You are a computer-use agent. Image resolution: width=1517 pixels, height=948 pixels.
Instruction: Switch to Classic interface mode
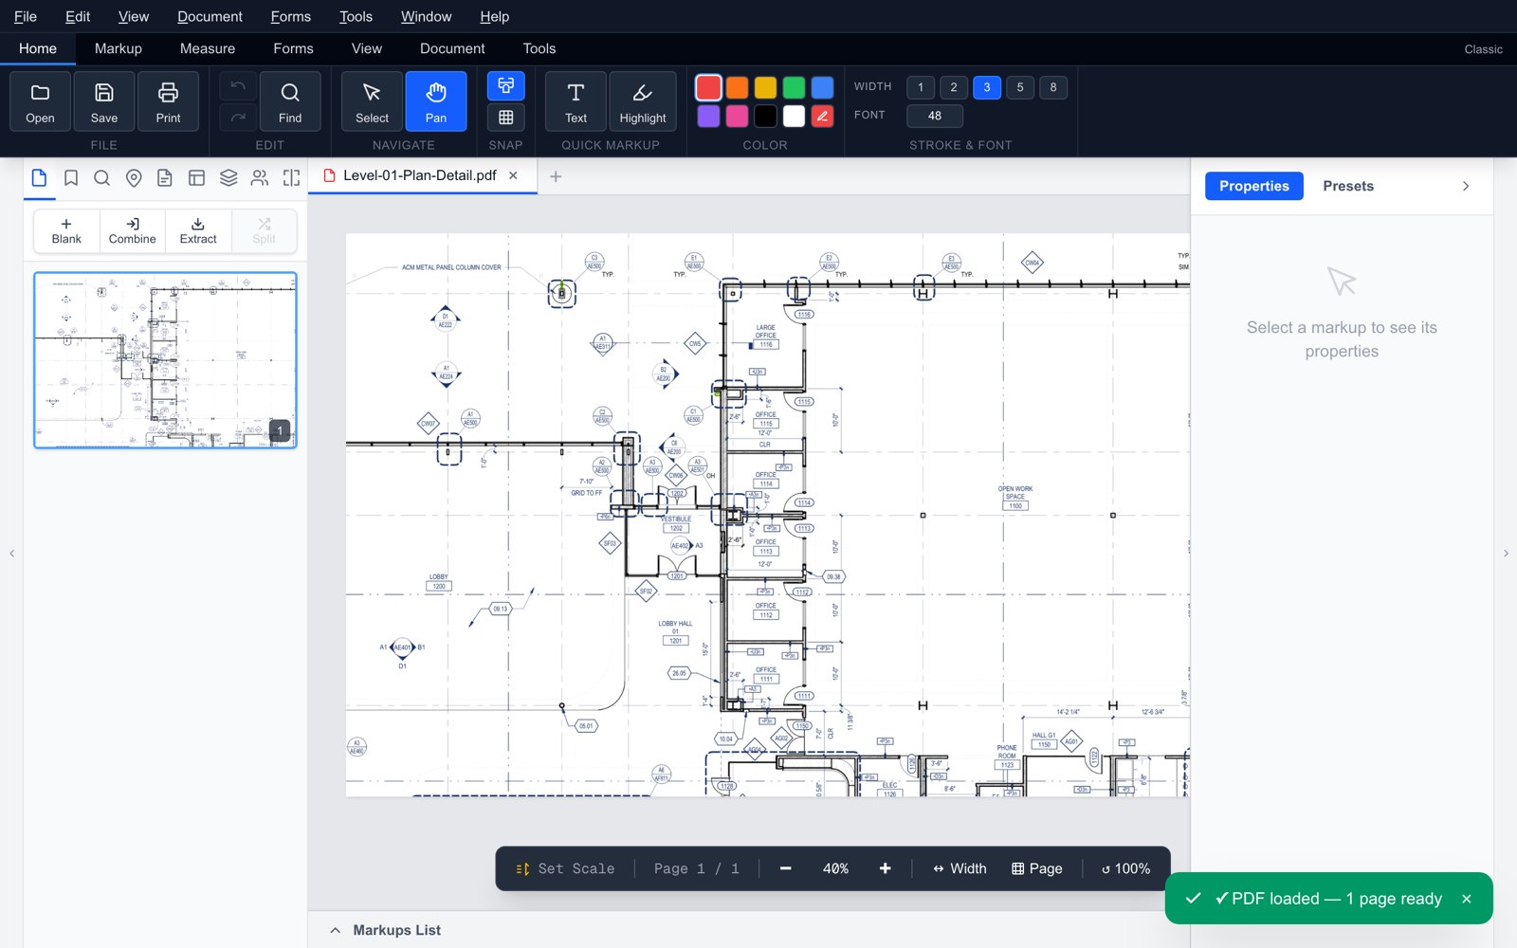1483,49
